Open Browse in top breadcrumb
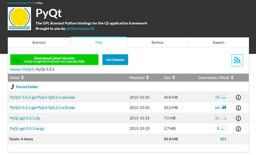Image resolution: width=256 pixels, height=155 pixels. (x=22, y=3)
